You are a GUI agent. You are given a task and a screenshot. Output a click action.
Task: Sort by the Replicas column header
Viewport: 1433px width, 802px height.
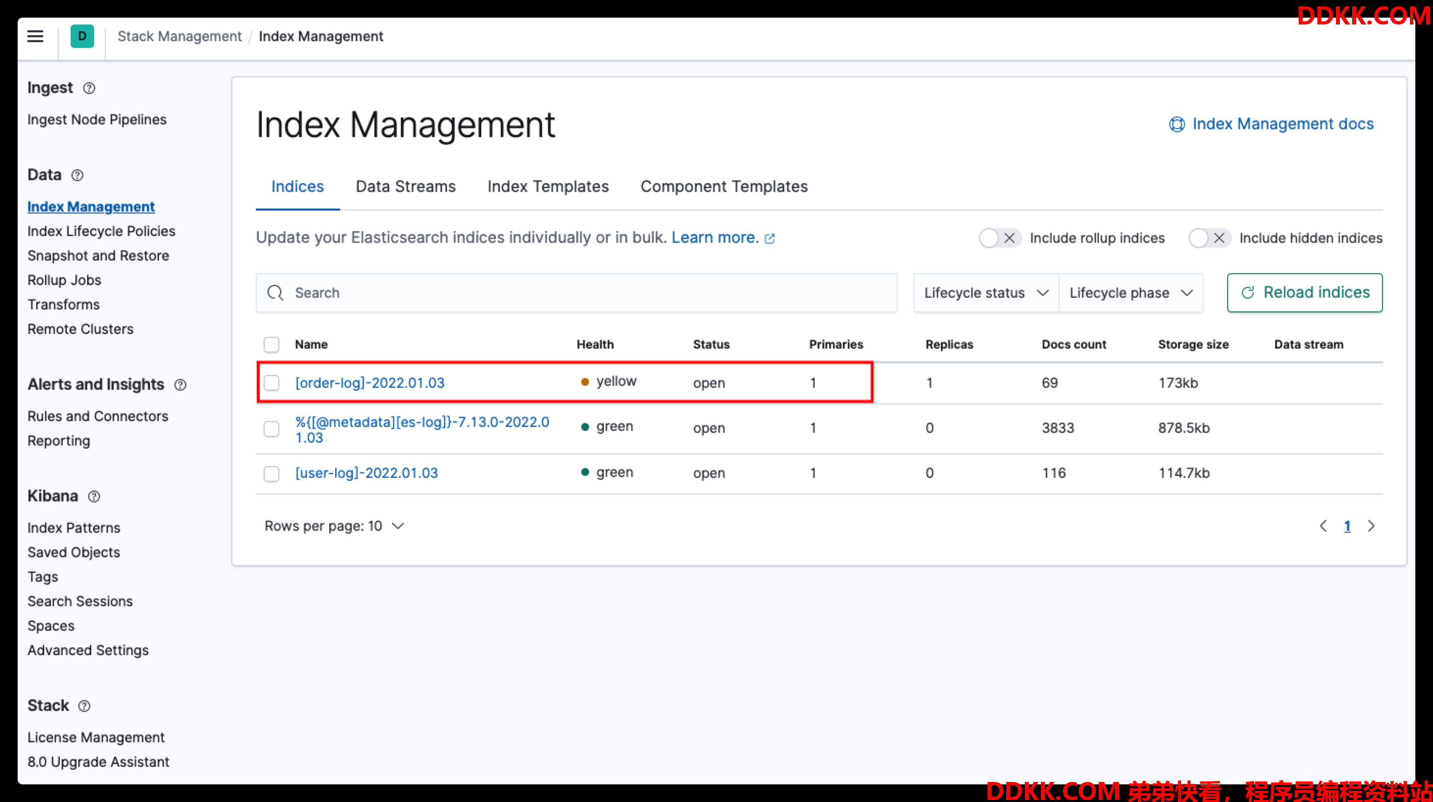(x=950, y=345)
